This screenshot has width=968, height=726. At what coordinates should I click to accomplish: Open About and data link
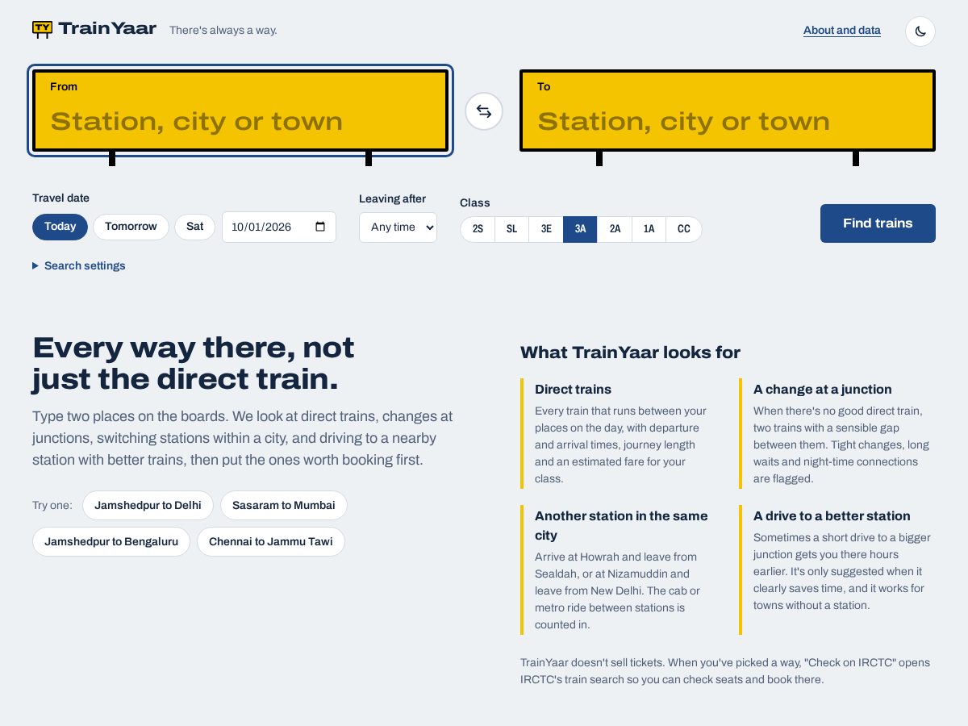pos(842,31)
